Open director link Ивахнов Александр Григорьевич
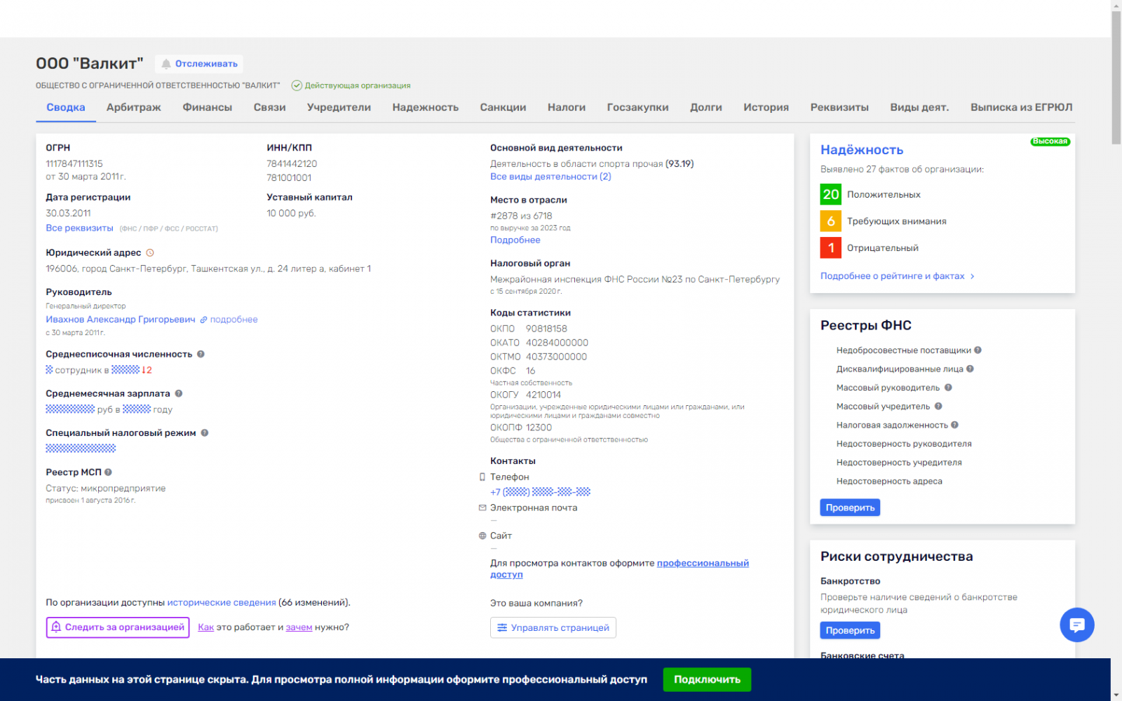 pos(121,320)
